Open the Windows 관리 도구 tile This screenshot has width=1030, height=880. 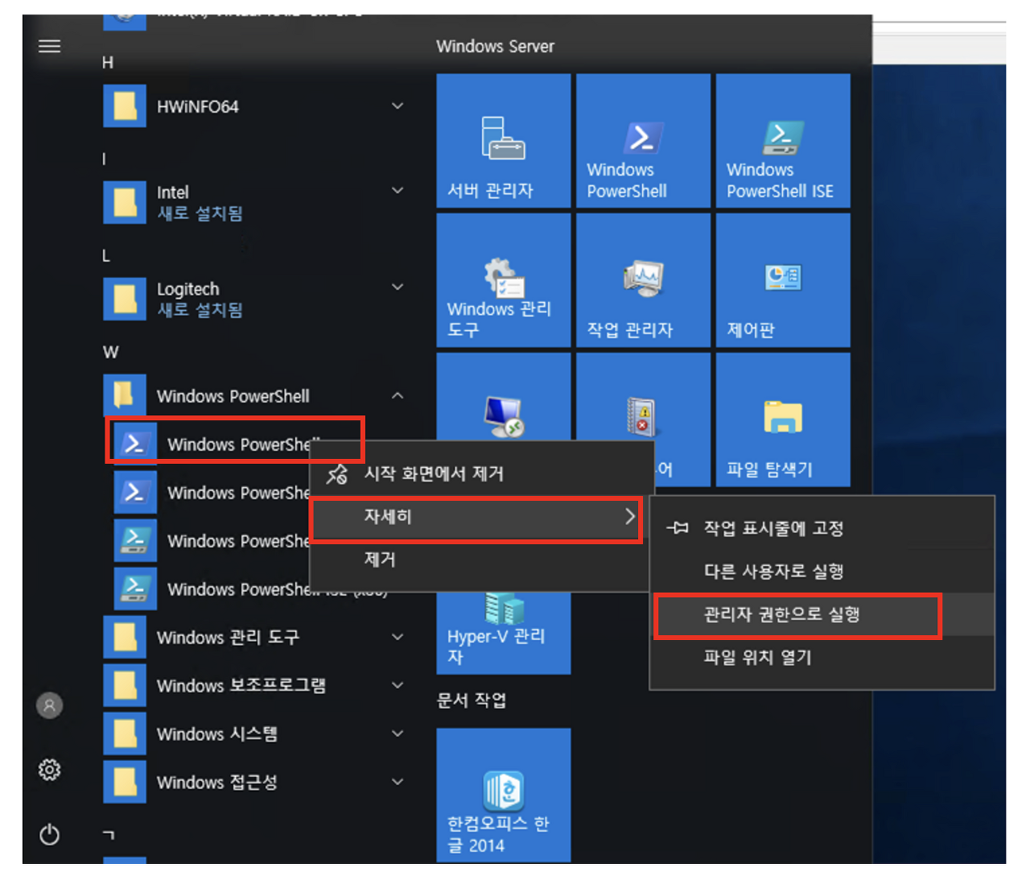504,280
